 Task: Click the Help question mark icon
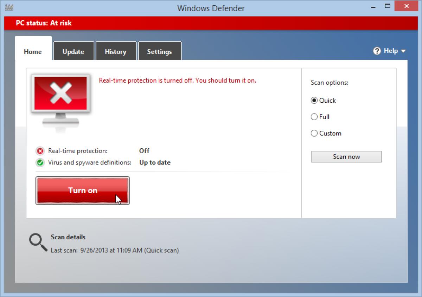point(376,51)
